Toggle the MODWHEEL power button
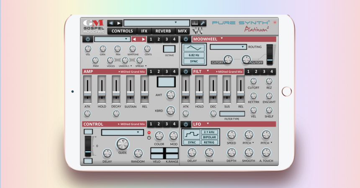 186,39
